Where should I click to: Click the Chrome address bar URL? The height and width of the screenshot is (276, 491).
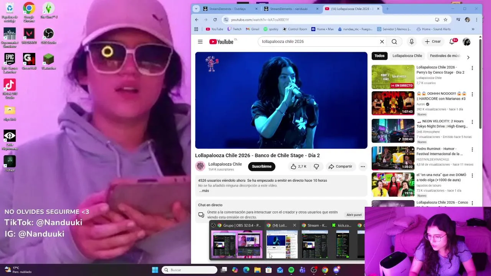tap(260, 20)
